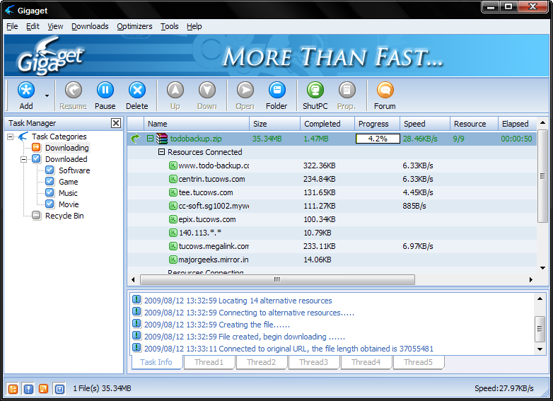553x401 pixels.
Task: Sort the list by the Speed column header
Action: click(424, 124)
